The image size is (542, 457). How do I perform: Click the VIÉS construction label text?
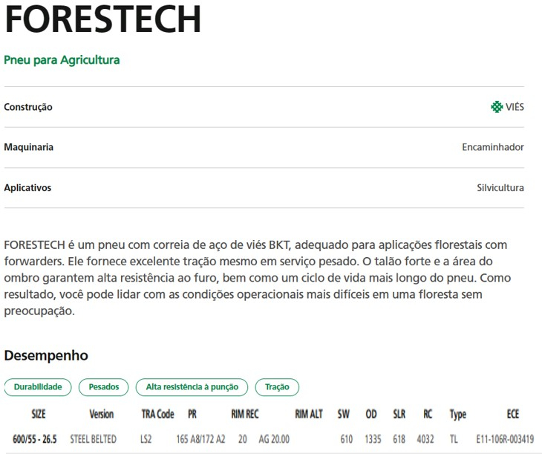point(515,107)
